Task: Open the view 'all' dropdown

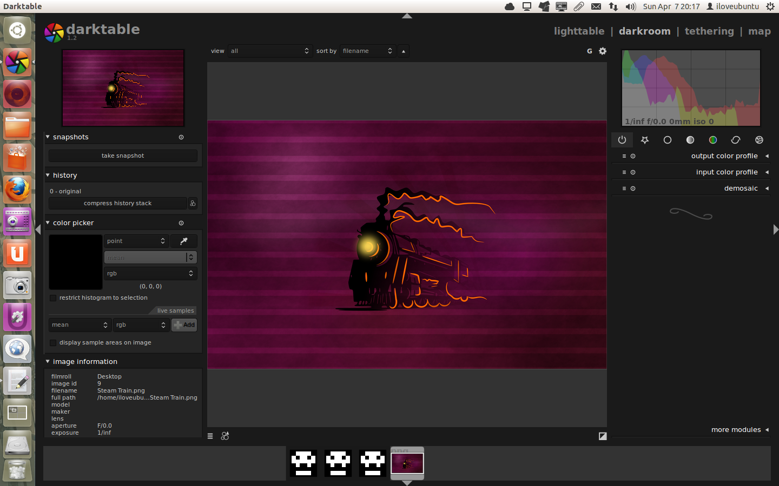Action: point(270,51)
